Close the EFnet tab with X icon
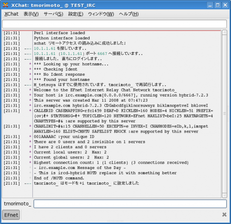 click(x=225, y=214)
